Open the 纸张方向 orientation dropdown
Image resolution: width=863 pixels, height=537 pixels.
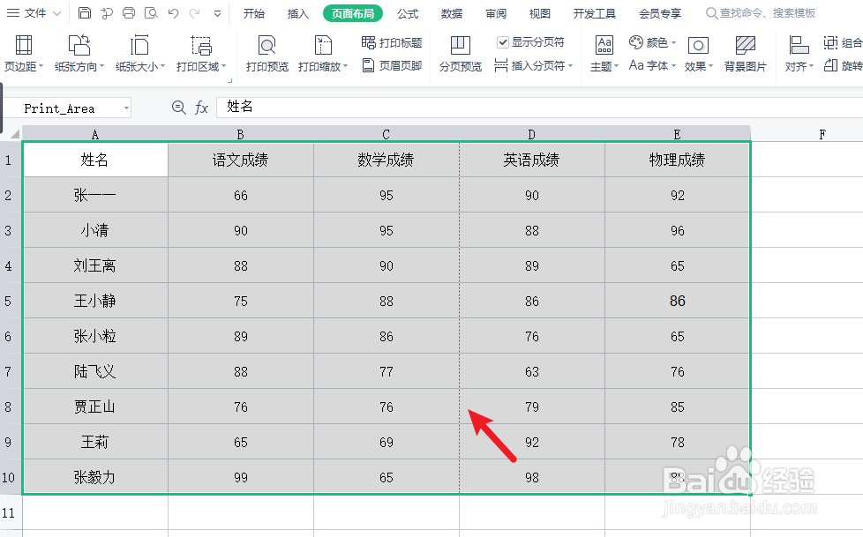[x=79, y=53]
